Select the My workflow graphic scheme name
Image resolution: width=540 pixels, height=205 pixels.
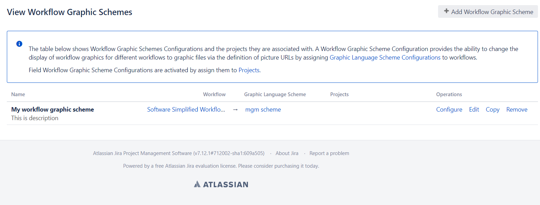point(53,110)
